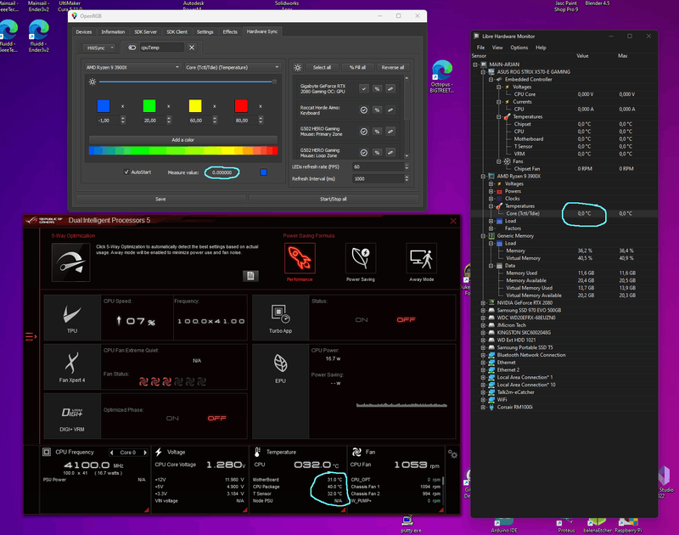Expand the Corsair RM1000i tree node
The height and width of the screenshot is (535, 679).
(483, 408)
